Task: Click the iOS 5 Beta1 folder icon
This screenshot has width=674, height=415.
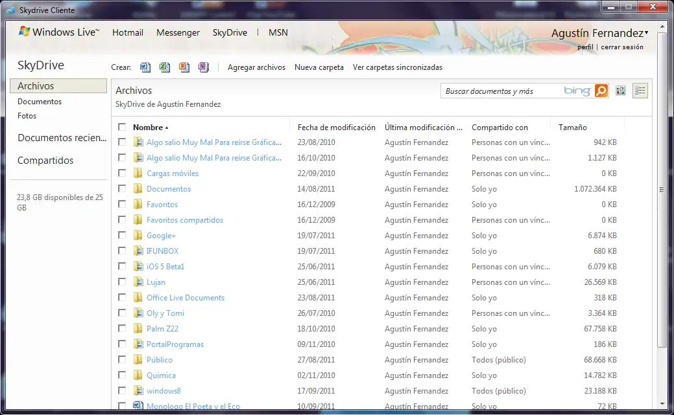Action: coord(138,266)
